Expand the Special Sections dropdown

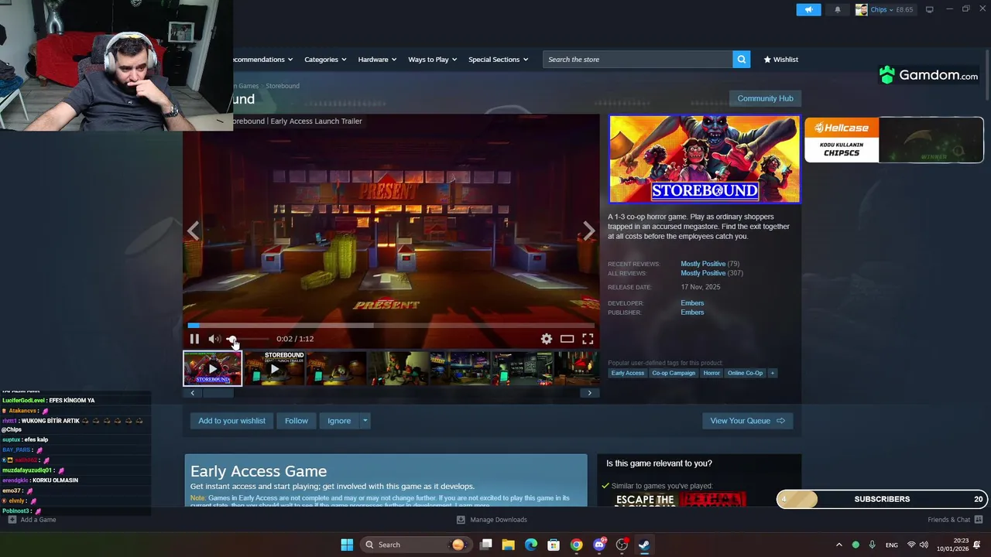[498, 60]
